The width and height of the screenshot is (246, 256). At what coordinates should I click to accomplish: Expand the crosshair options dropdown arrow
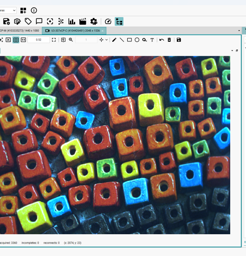(x=107, y=40)
